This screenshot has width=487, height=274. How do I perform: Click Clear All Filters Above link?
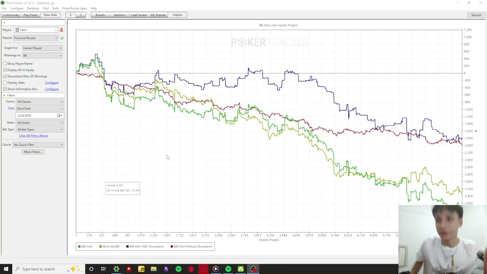[x=33, y=136]
